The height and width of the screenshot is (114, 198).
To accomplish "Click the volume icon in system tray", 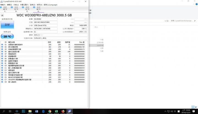I will (172, 111).
